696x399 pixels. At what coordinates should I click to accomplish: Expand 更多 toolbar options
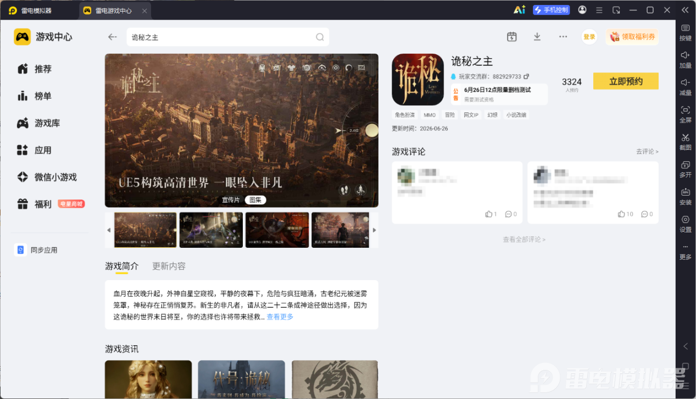(686, 252)
